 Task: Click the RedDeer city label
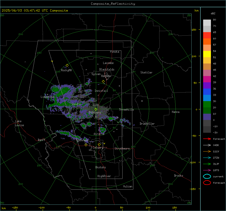(x=106, y=76)
